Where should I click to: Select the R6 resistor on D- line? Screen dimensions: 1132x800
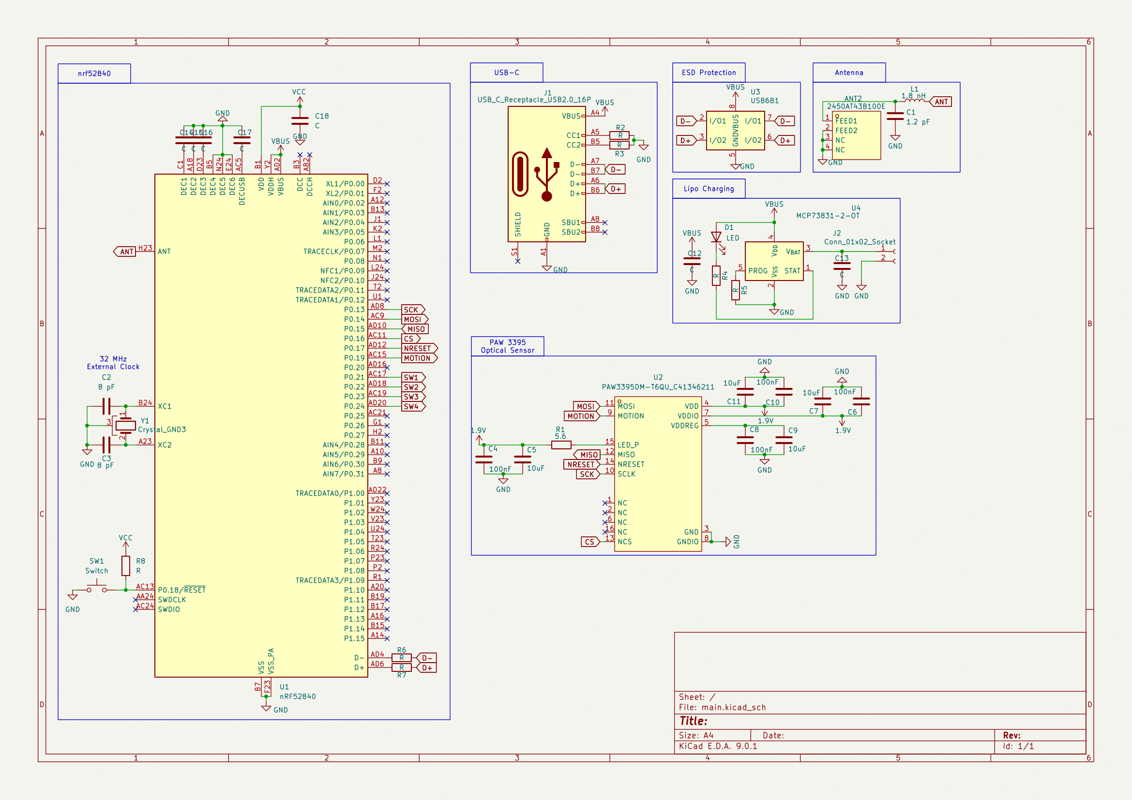tap(402, 658)
